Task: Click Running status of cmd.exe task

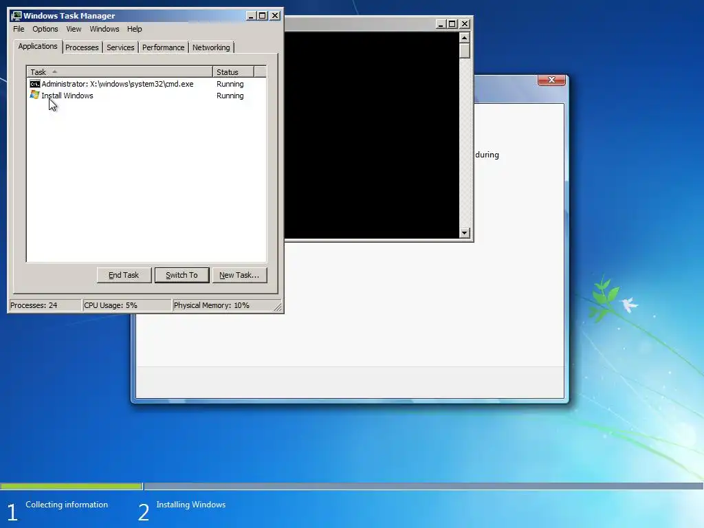Action: pyautogui.click(x=230, y=84)
